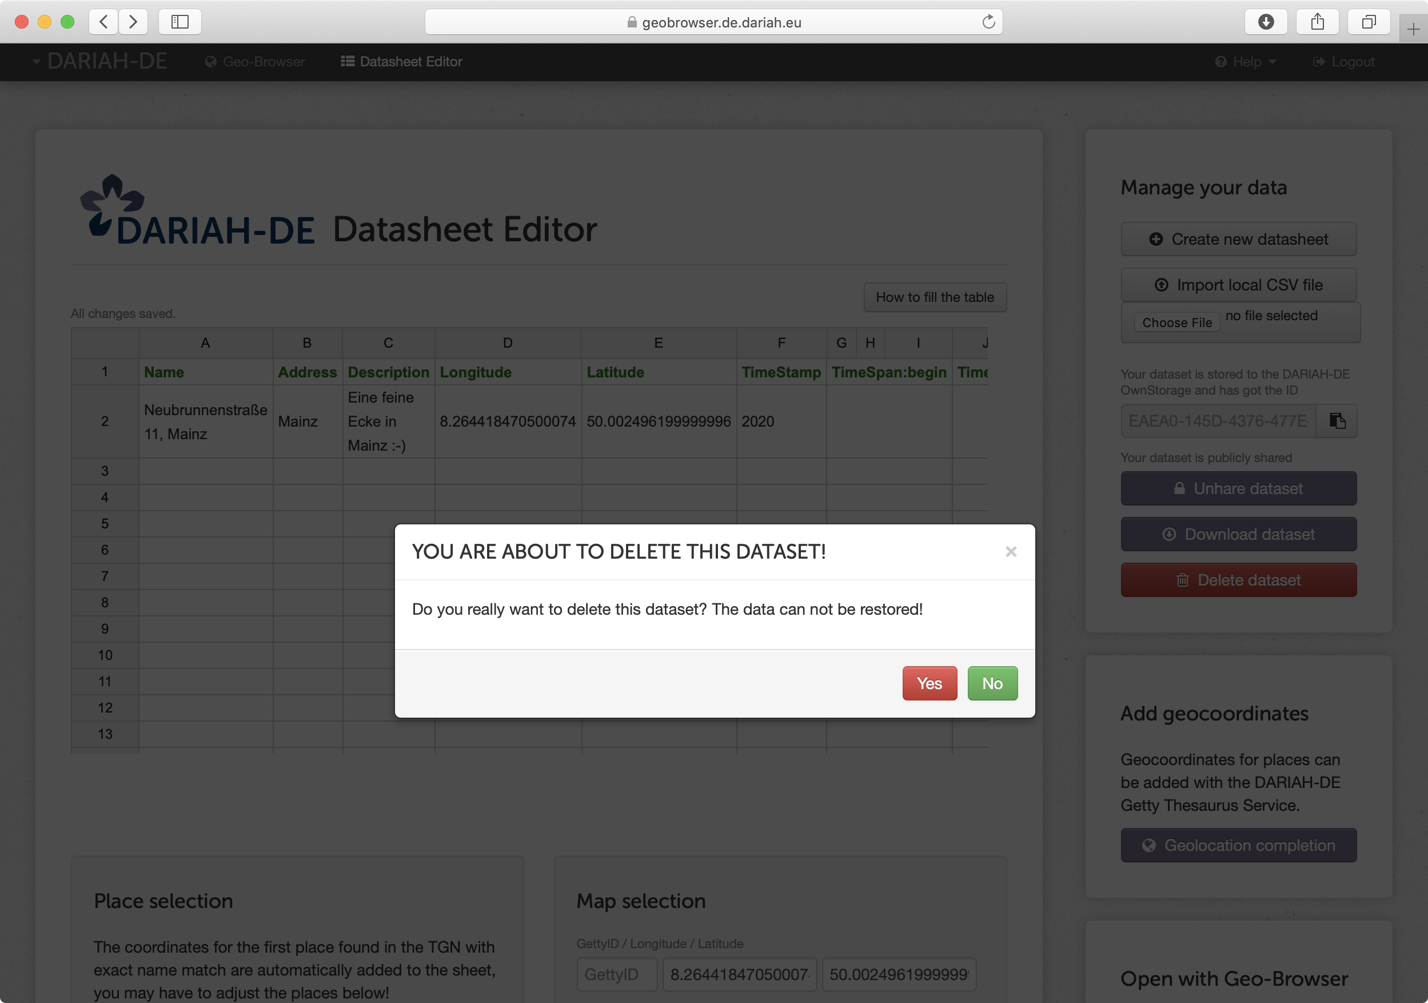1428x1003 pixels.
Task: Click the copy dataset ID icon
Action: 1337,421
